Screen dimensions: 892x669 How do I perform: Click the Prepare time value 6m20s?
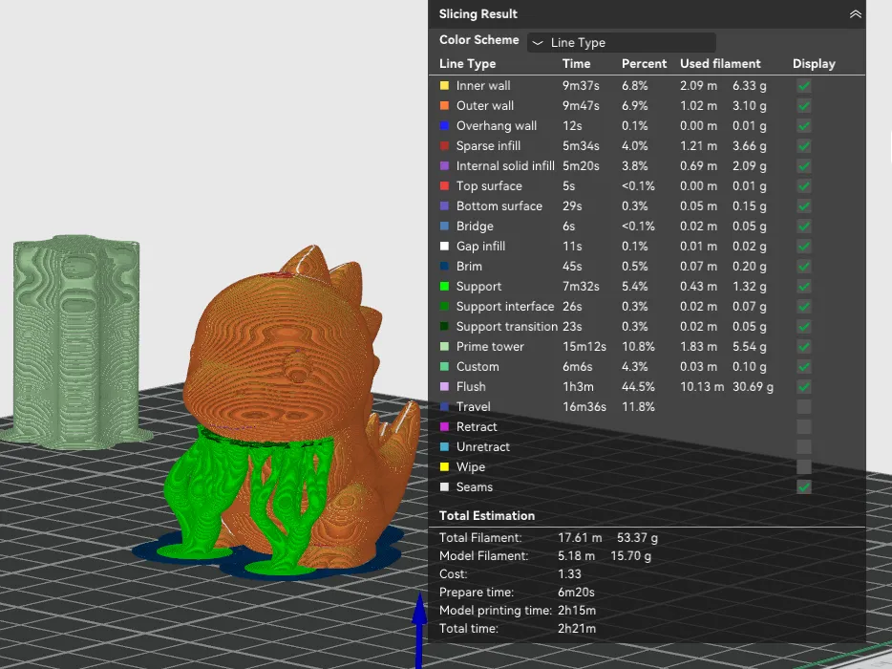tap(576, 593)
